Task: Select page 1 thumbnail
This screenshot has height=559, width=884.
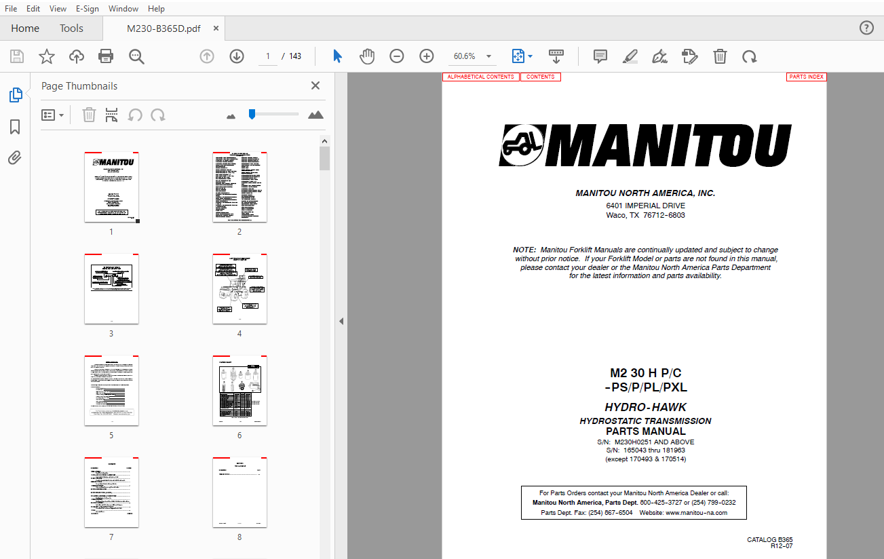Action: coord(111,187)
